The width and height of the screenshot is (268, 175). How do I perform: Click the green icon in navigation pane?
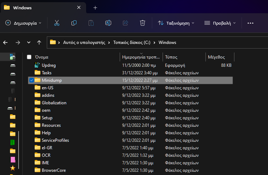click(x=13, y=142)
